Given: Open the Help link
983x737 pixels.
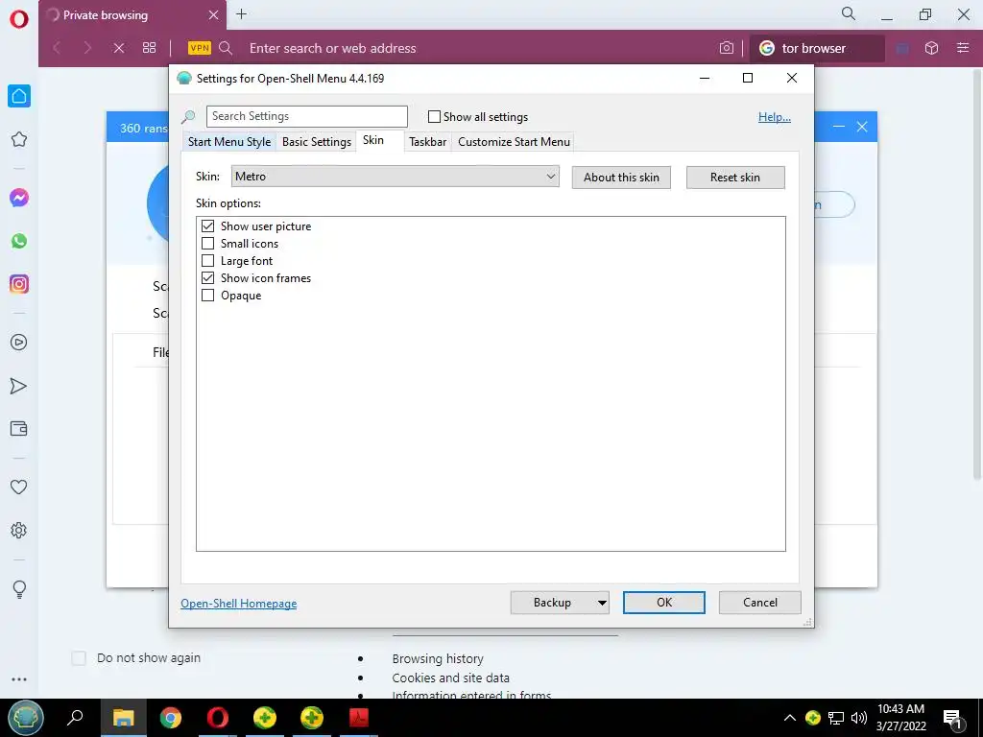Looking at the screenshot, I should tap(775, 117).
